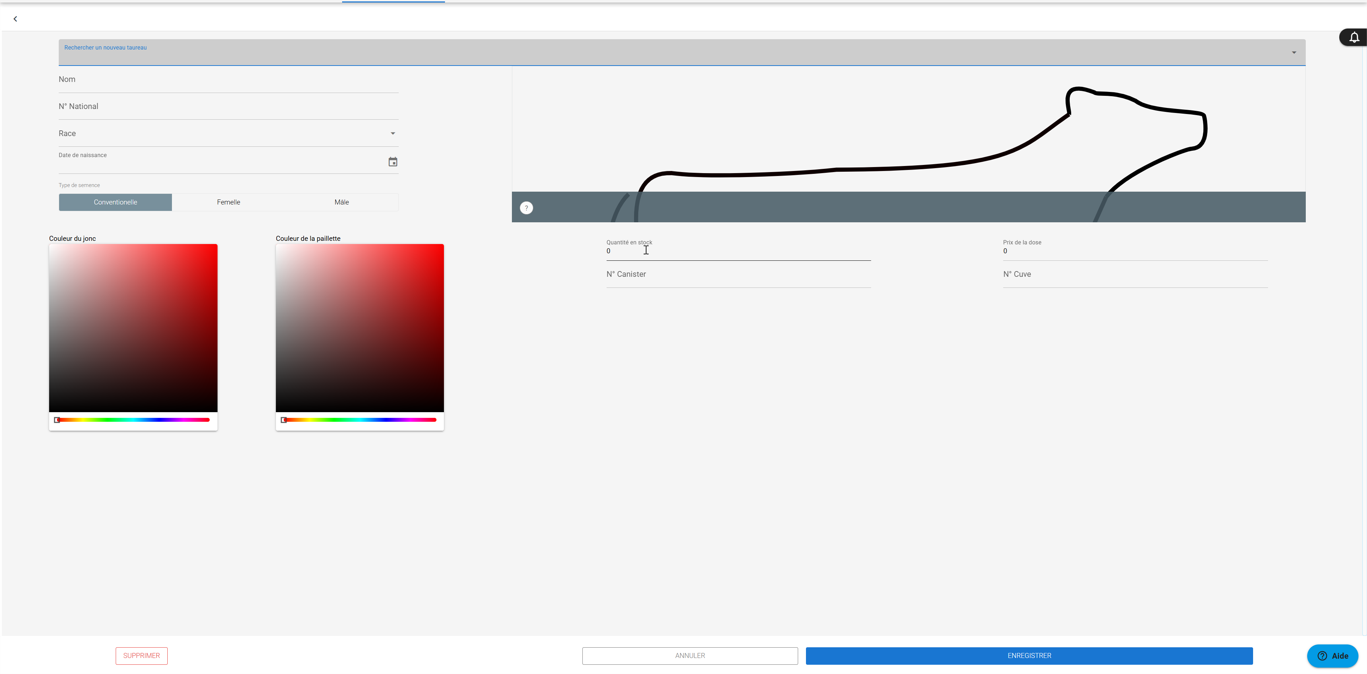Image resolution: width=1367 pixels, height=674 pixels.
Task: Open the notifications bell
Action: tap(1354, 37)
